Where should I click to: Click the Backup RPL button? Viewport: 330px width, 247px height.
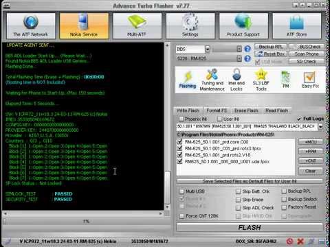pos(271,47)
